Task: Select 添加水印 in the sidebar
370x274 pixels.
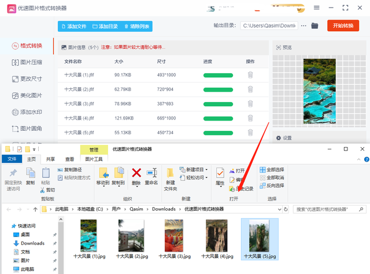Action: pyautogui.click(x=27, y=112)
